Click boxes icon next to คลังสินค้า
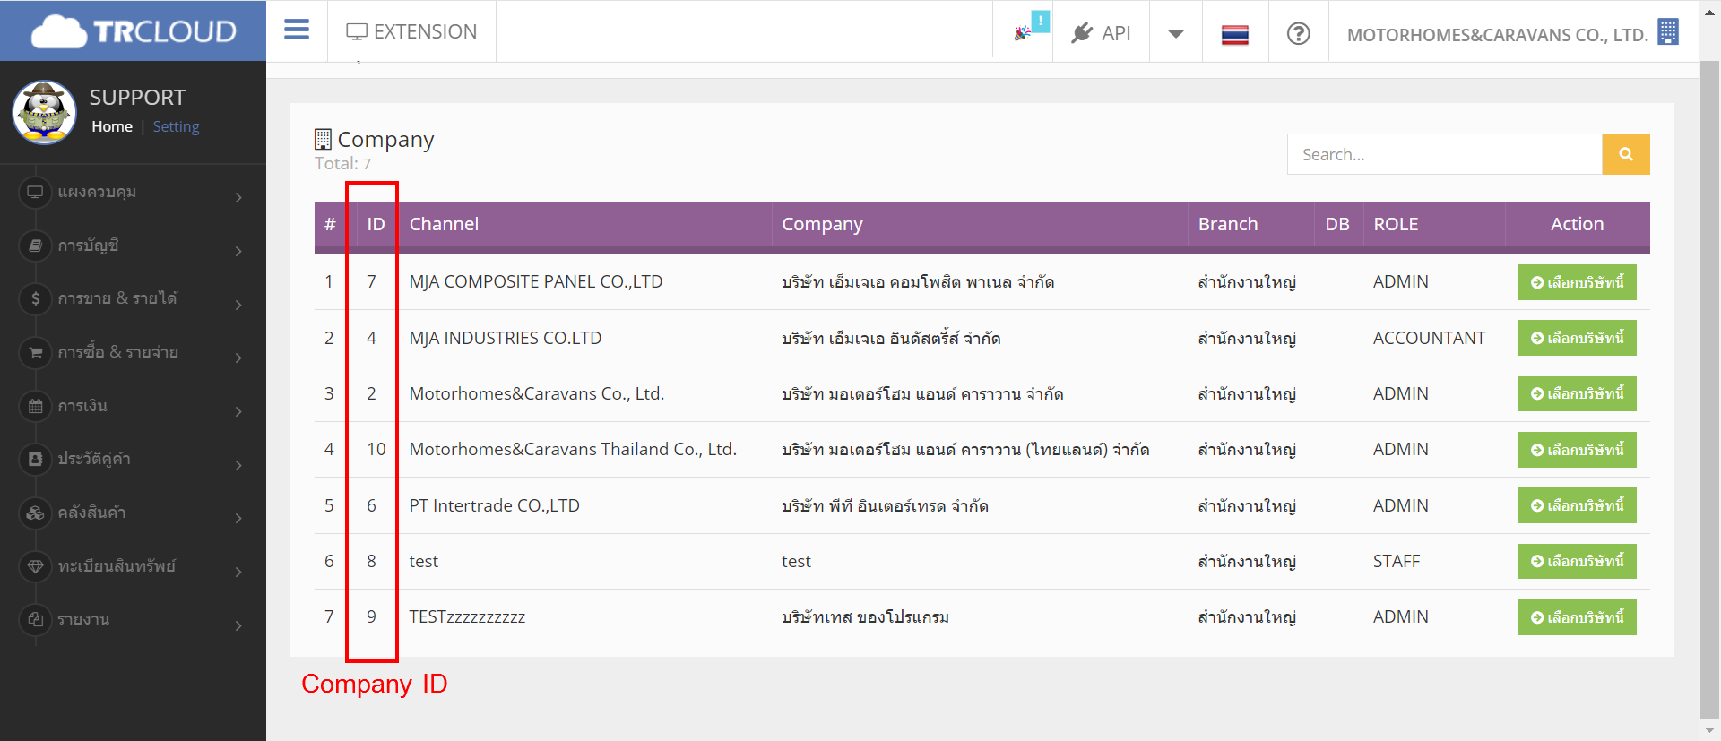1721x741 pixels. click(x=35, y=513)
